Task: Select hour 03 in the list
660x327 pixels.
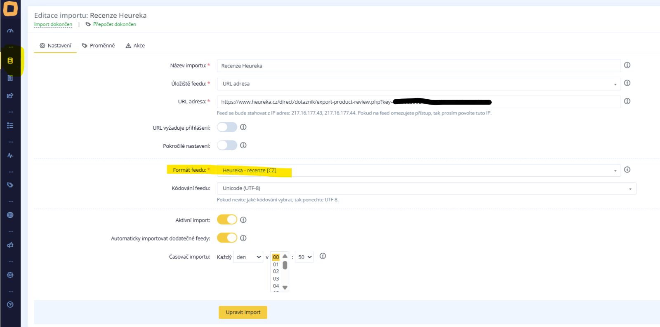Action: [276, 279]
